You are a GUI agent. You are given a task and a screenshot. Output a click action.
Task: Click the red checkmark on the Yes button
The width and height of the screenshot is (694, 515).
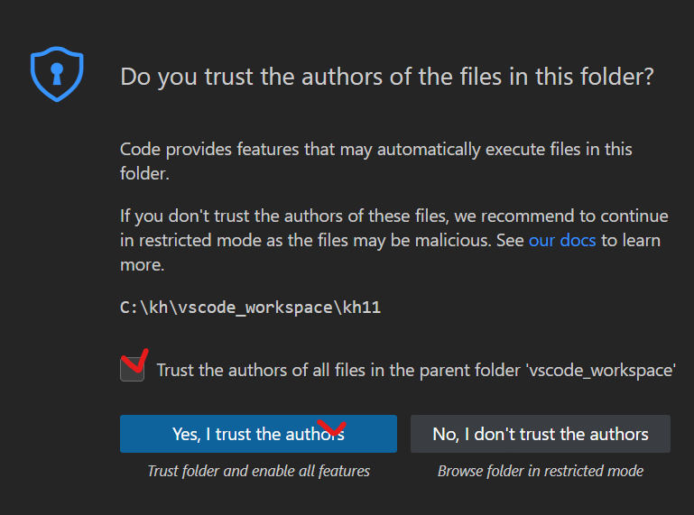click(331, 428)
